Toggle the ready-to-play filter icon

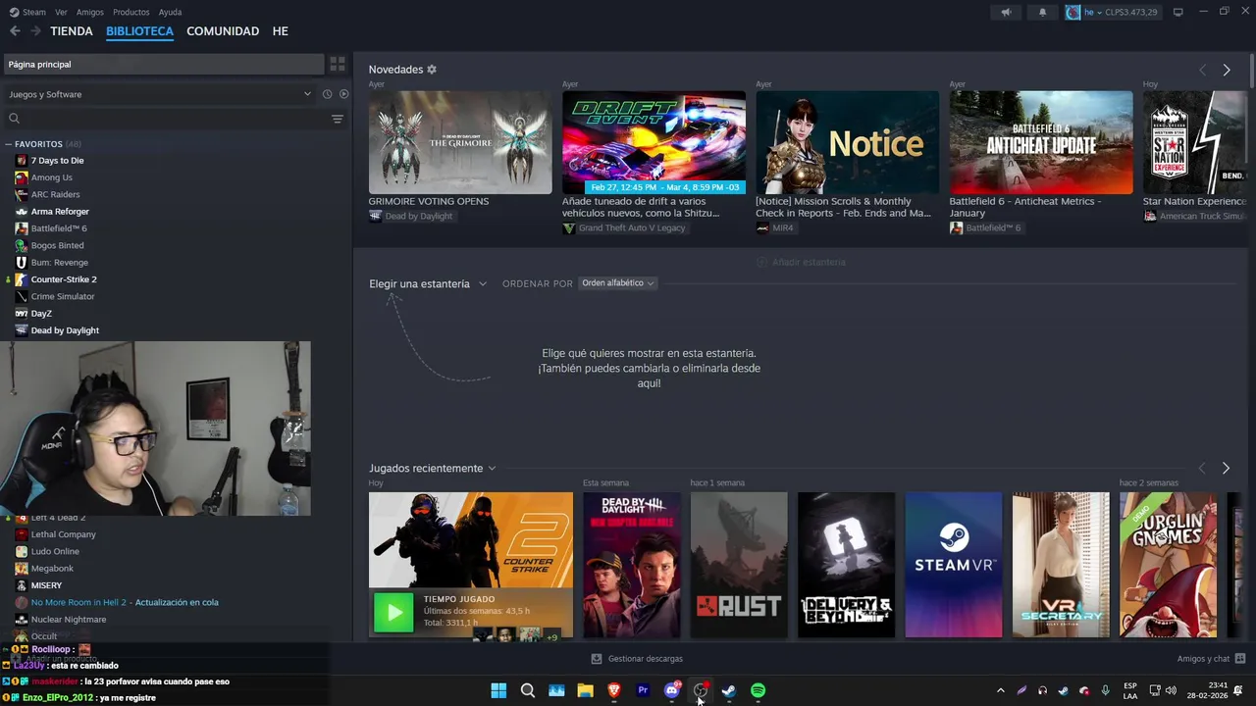point(343,94)
